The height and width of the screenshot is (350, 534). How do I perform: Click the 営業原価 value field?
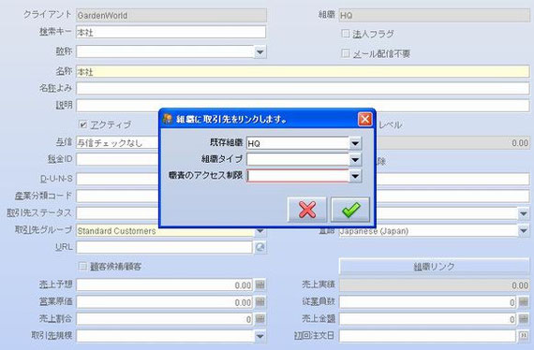164,302
